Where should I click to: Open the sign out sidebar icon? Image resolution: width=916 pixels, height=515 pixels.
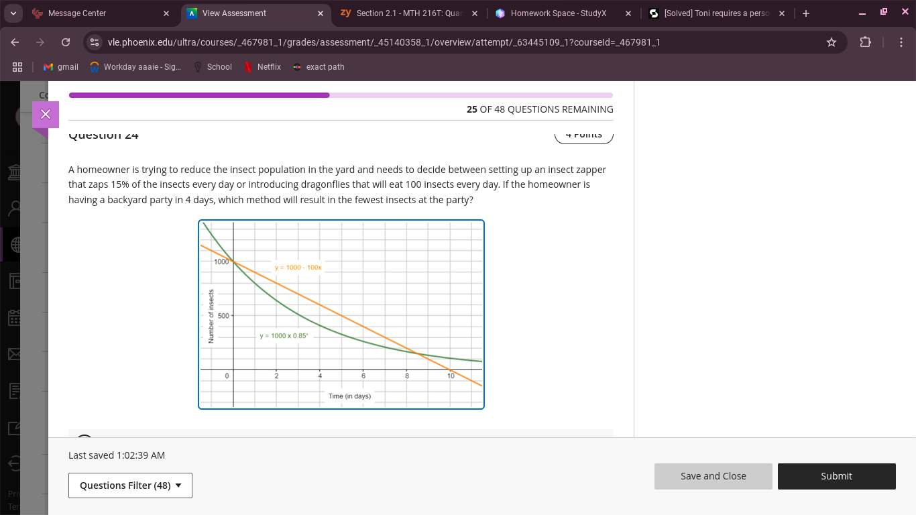coord(13,463)
